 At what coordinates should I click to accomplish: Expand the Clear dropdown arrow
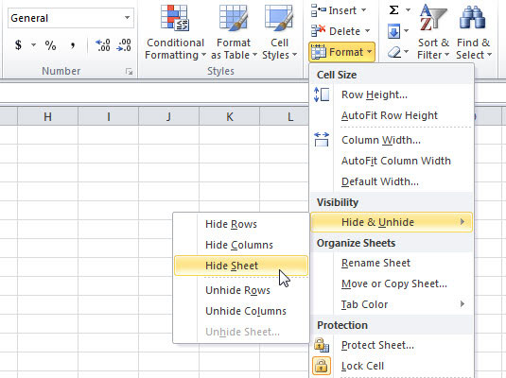coord(407,52)
